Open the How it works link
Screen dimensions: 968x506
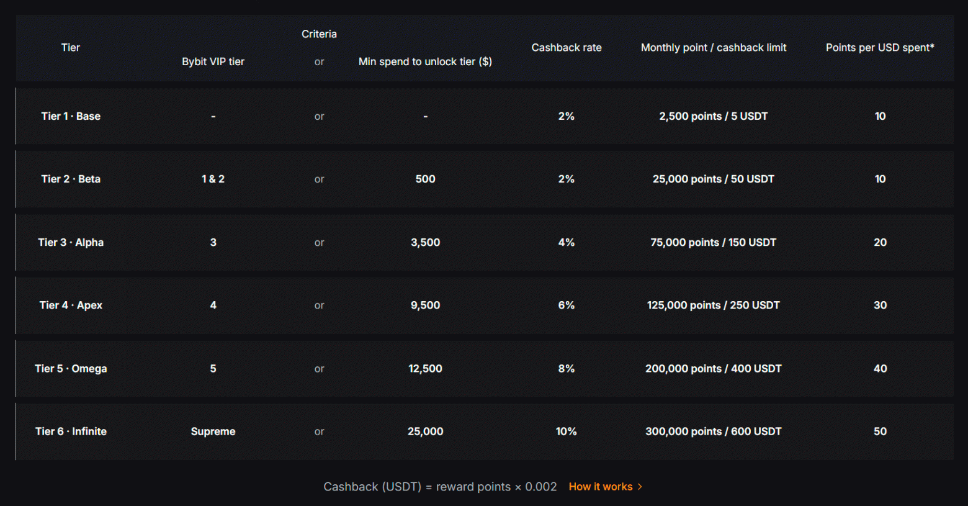click(600, 487)
